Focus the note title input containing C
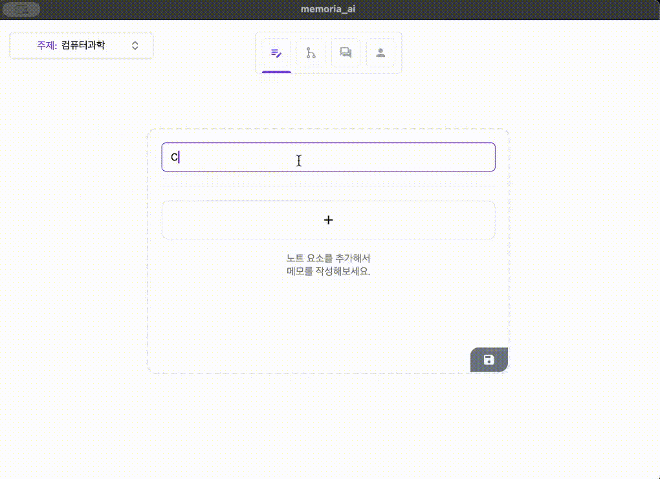This screenshot has height=479, width=660. [x=328, y=157]
